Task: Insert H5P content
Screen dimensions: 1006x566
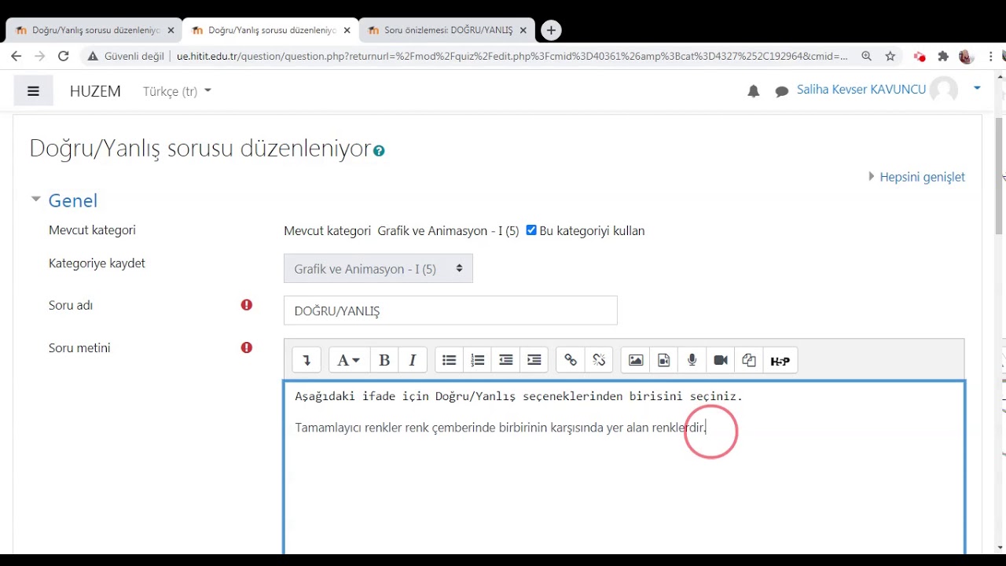Action: [x=780, y=360]
